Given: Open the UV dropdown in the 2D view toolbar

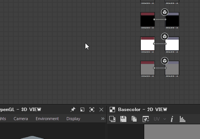Looking at the screenshot, I should (160, 119).
